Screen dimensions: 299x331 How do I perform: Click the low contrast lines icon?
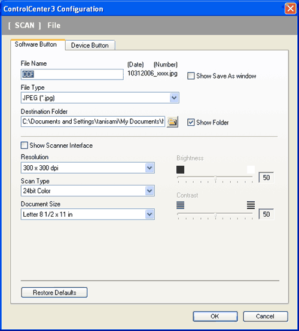point(180,205)
